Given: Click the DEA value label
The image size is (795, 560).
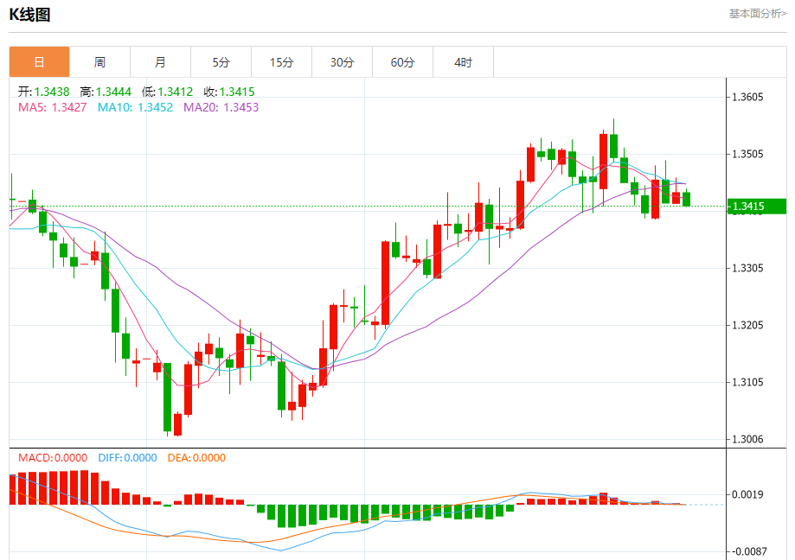Looking at the screenshot, I should [196, 458].
